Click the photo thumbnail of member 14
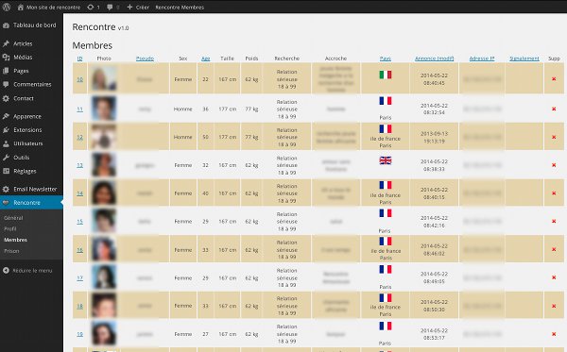The width and height of the screenshot is (567, 352). point(104,193)
